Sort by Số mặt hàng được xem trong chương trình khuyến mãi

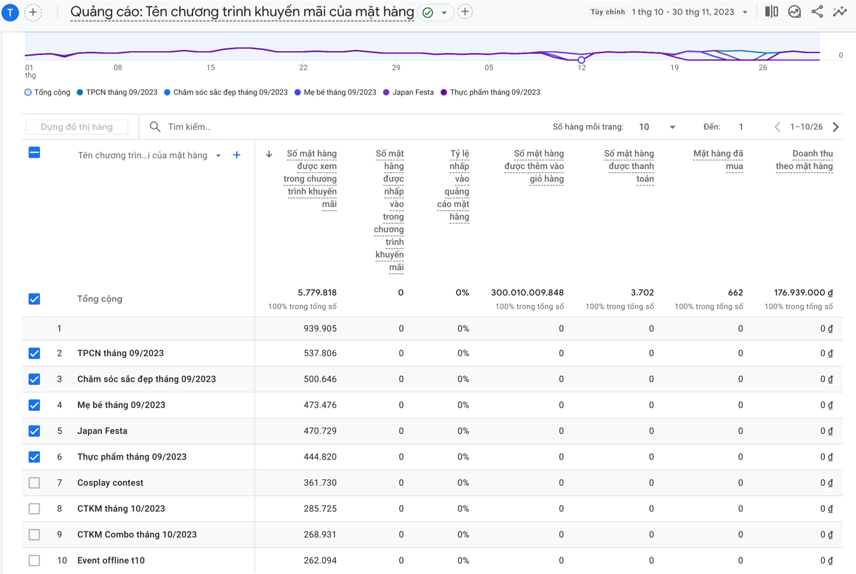(310, 178)
